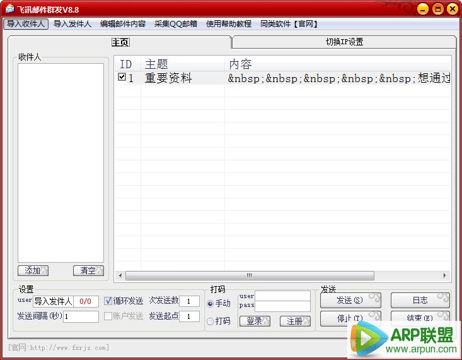
Task: Click the 日志 button
Action: click(x=420, y=301)
